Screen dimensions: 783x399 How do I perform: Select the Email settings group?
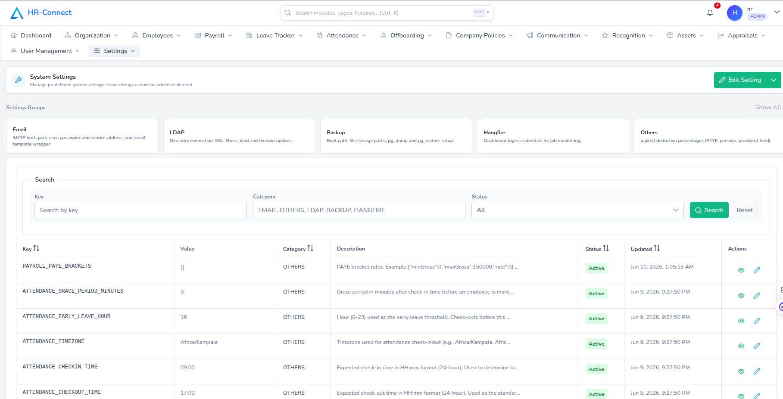(x=82, y=136)
